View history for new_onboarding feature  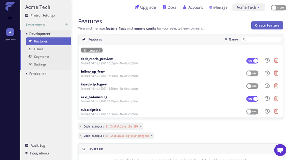(x=267, y=99)
